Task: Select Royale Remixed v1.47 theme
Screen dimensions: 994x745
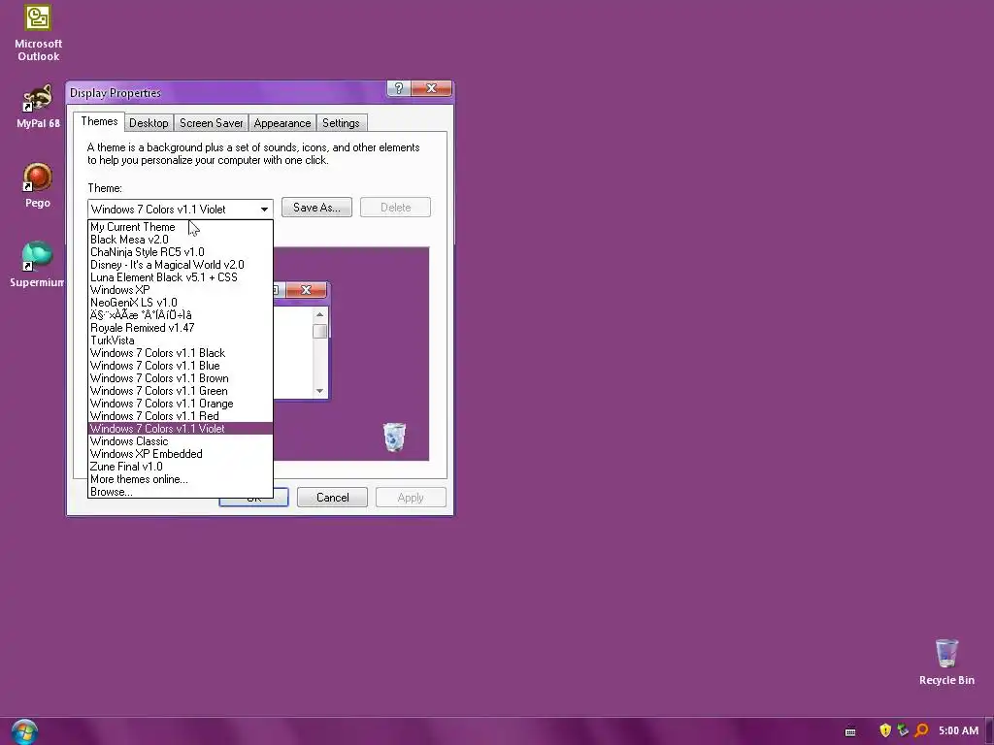Action: [180, 328]
